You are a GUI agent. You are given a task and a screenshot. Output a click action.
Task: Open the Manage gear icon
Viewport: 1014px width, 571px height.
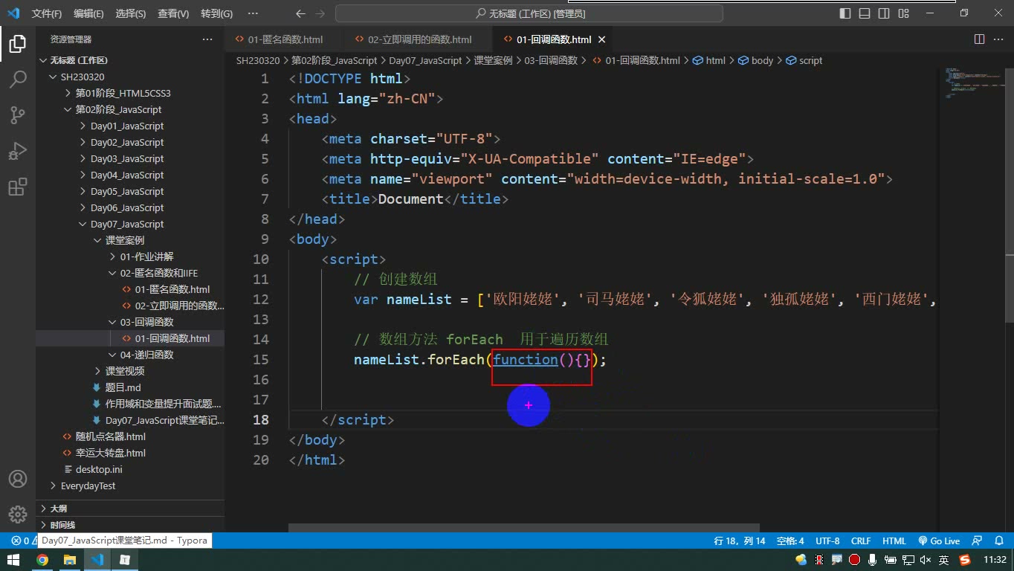pos(18,514)
